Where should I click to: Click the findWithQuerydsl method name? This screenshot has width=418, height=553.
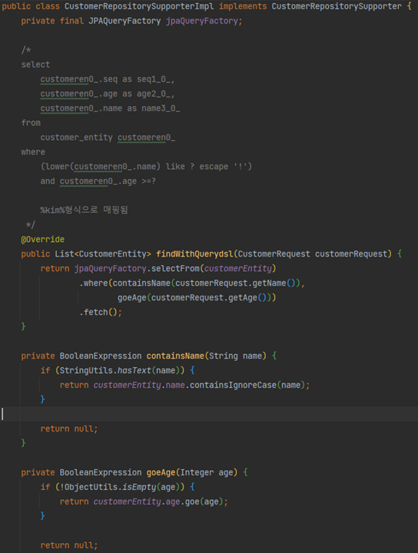194,254
